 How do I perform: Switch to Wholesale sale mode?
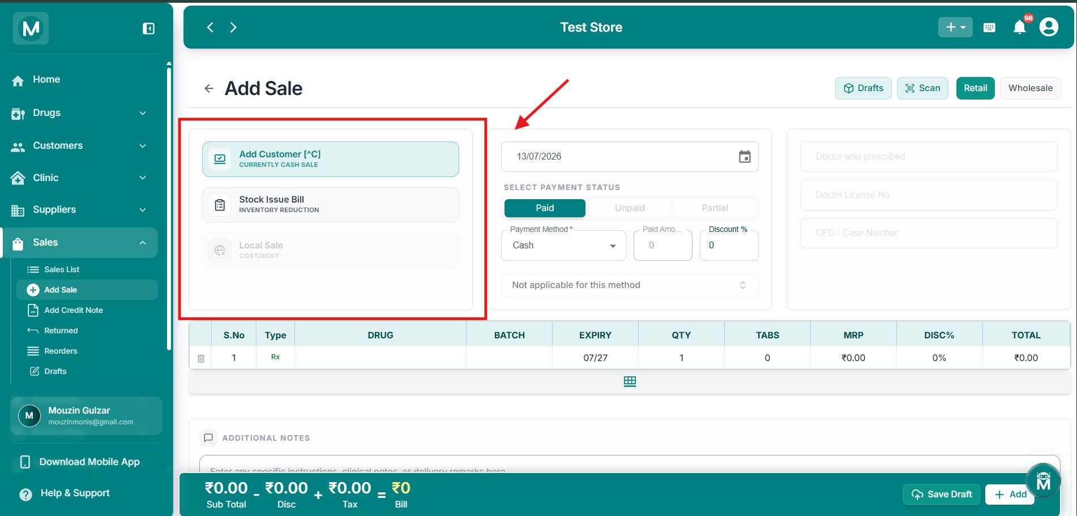tap(1030, 88)
